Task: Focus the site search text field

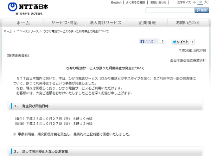Action: pos(170,10)
